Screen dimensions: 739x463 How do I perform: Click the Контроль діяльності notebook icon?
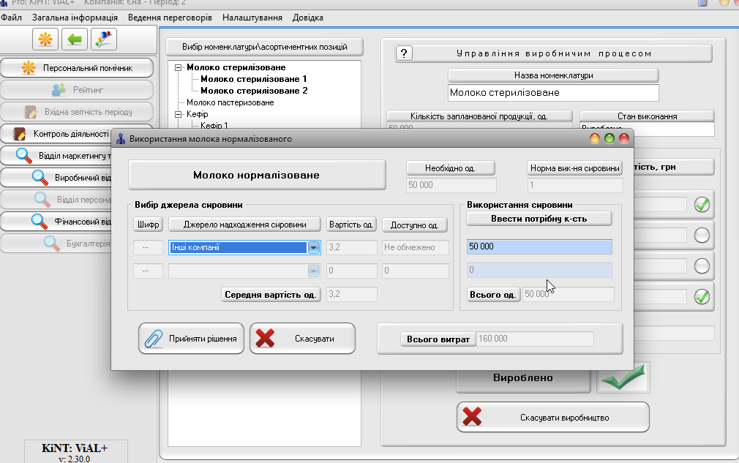tap(19, 134)
